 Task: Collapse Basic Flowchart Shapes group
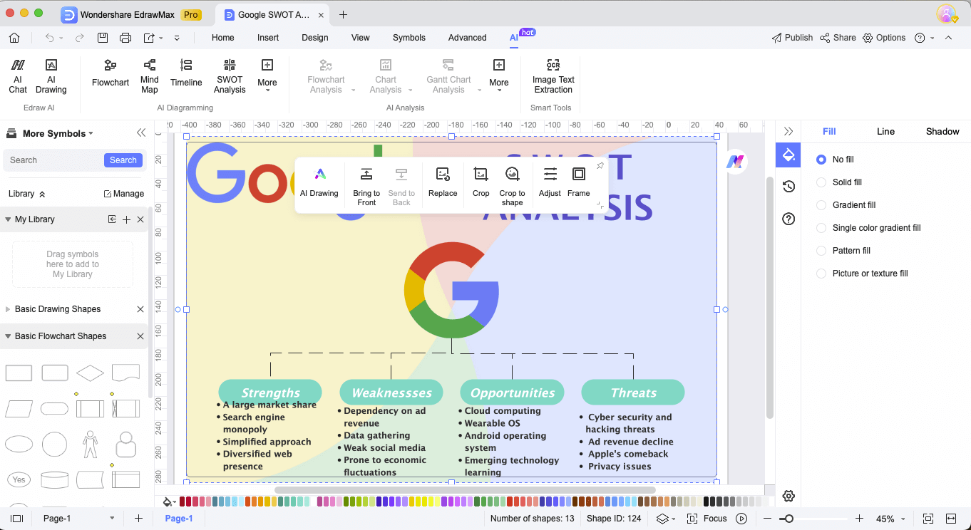point(9,336)
